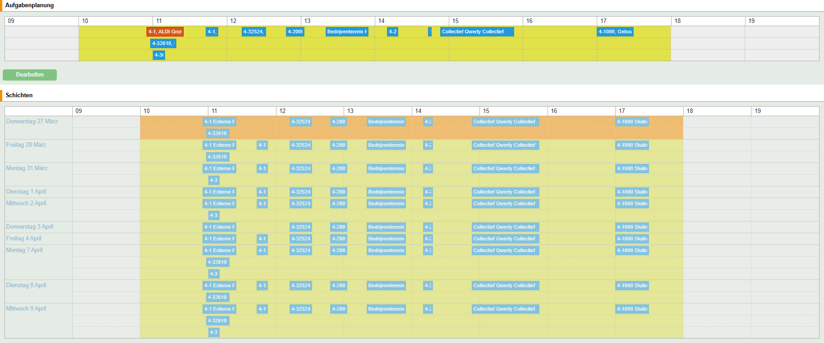Click the green Bearbeiten button

(x=30, y=75)
